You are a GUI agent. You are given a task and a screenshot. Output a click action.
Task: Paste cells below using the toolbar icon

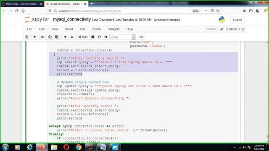point(57,37)
